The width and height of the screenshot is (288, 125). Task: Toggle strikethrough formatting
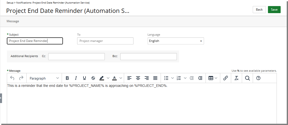[93, 78]
